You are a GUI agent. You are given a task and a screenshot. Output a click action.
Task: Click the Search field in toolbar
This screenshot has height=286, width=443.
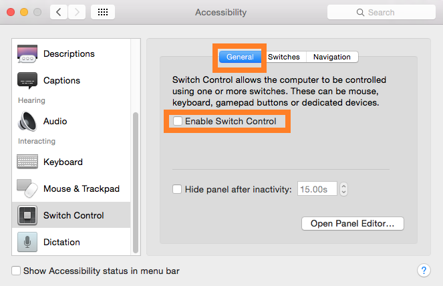(x=380, y=12)
